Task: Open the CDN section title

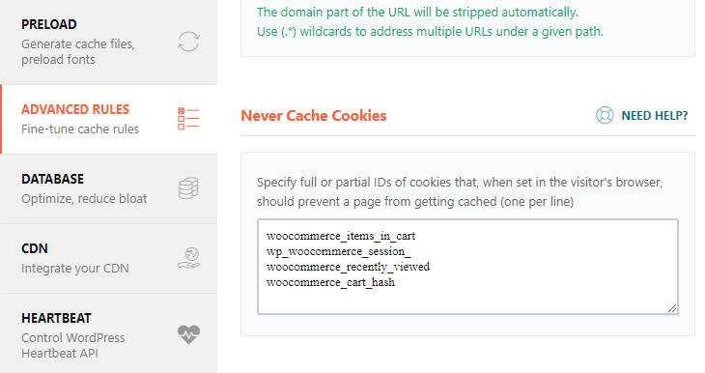Action: (x=35, y=248)
